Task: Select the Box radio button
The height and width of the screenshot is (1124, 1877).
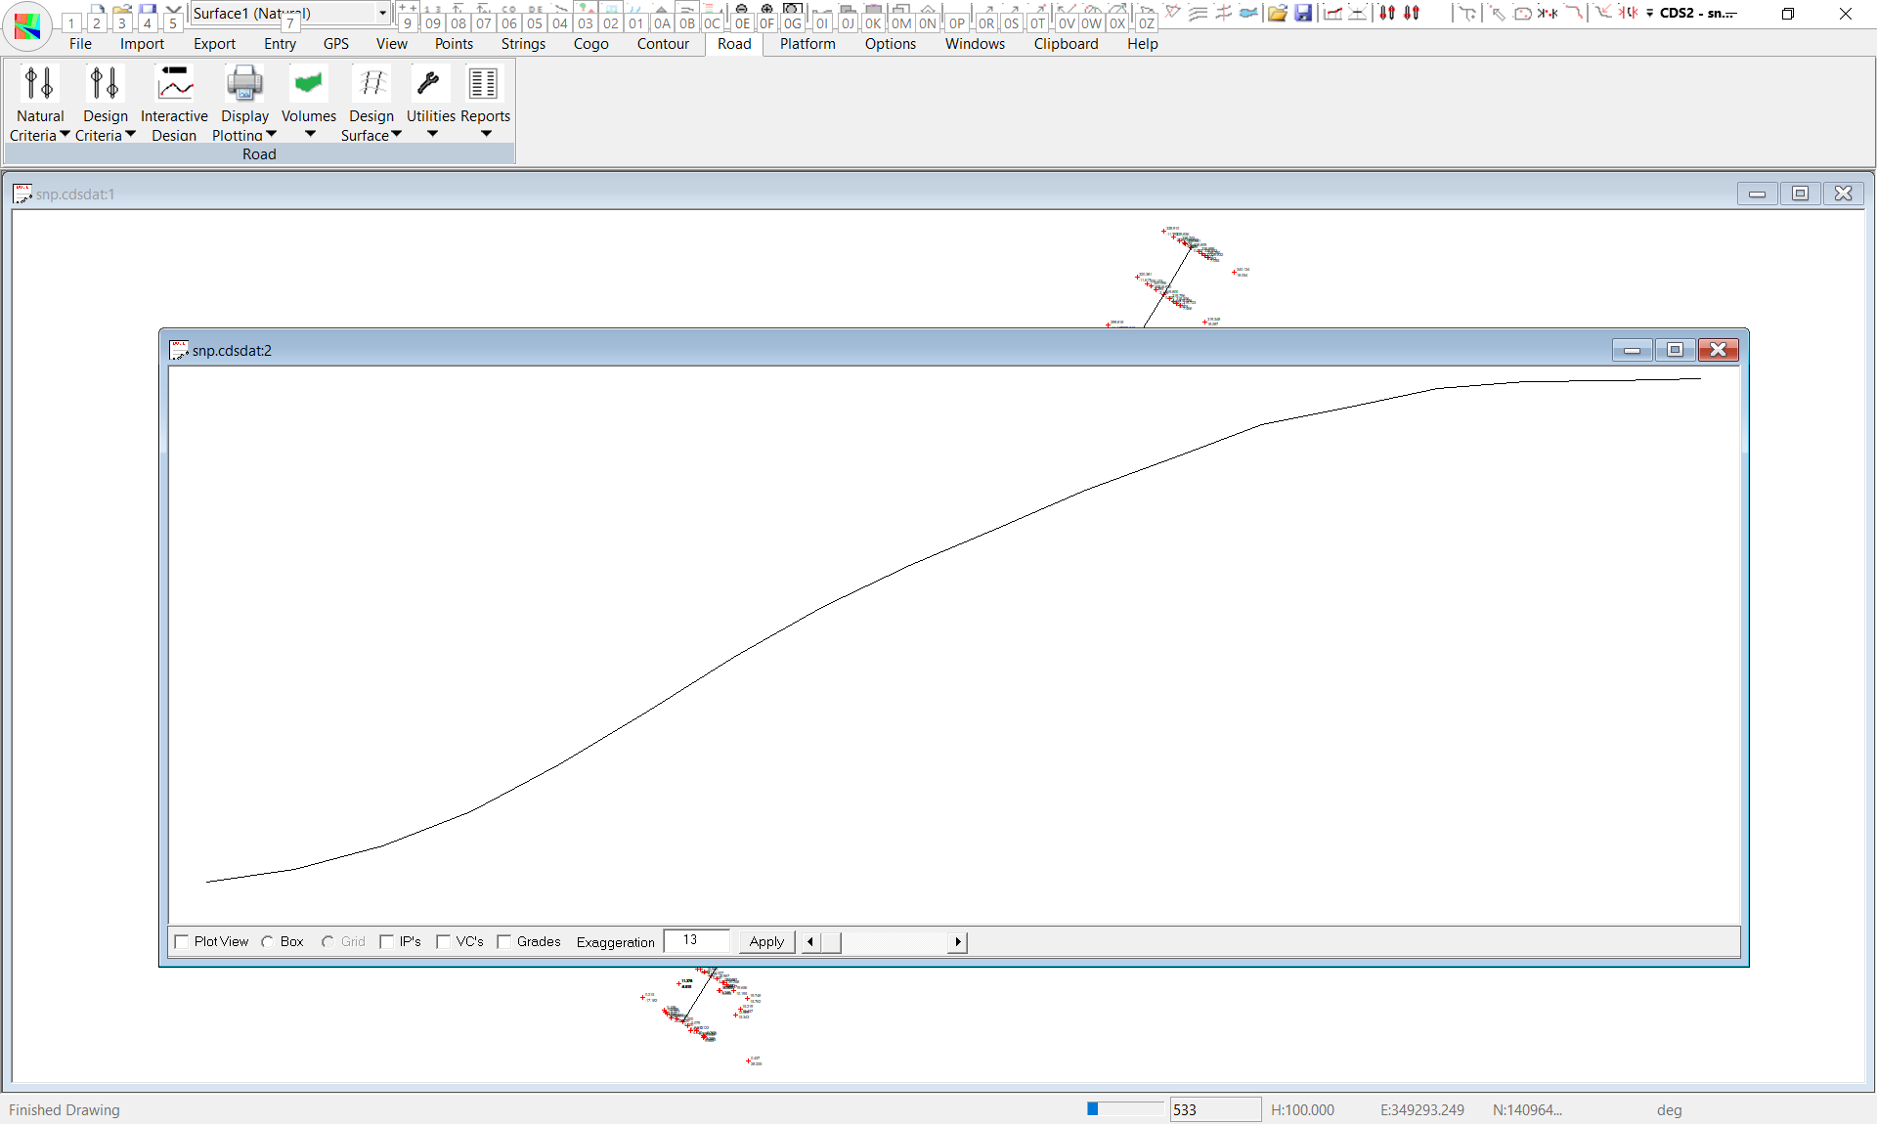Action: point(268,942)
